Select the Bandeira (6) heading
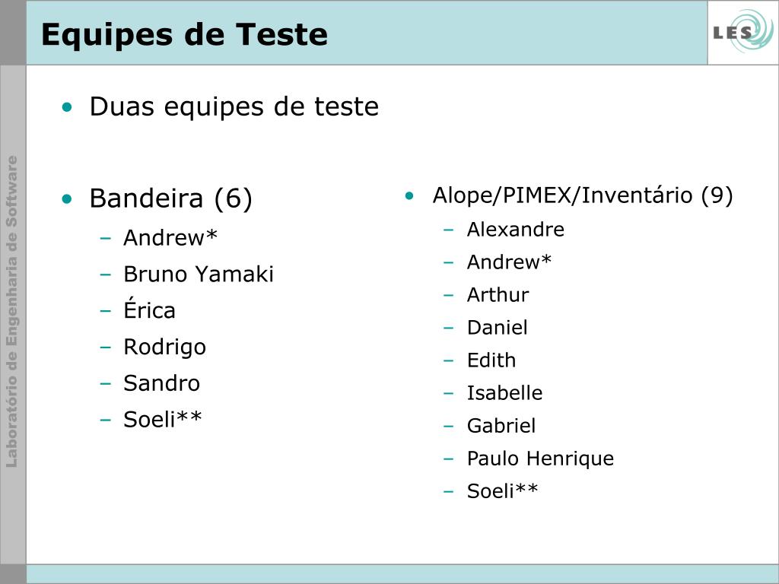This screenshot has width=779, height=584. click(x=171, y=198)
